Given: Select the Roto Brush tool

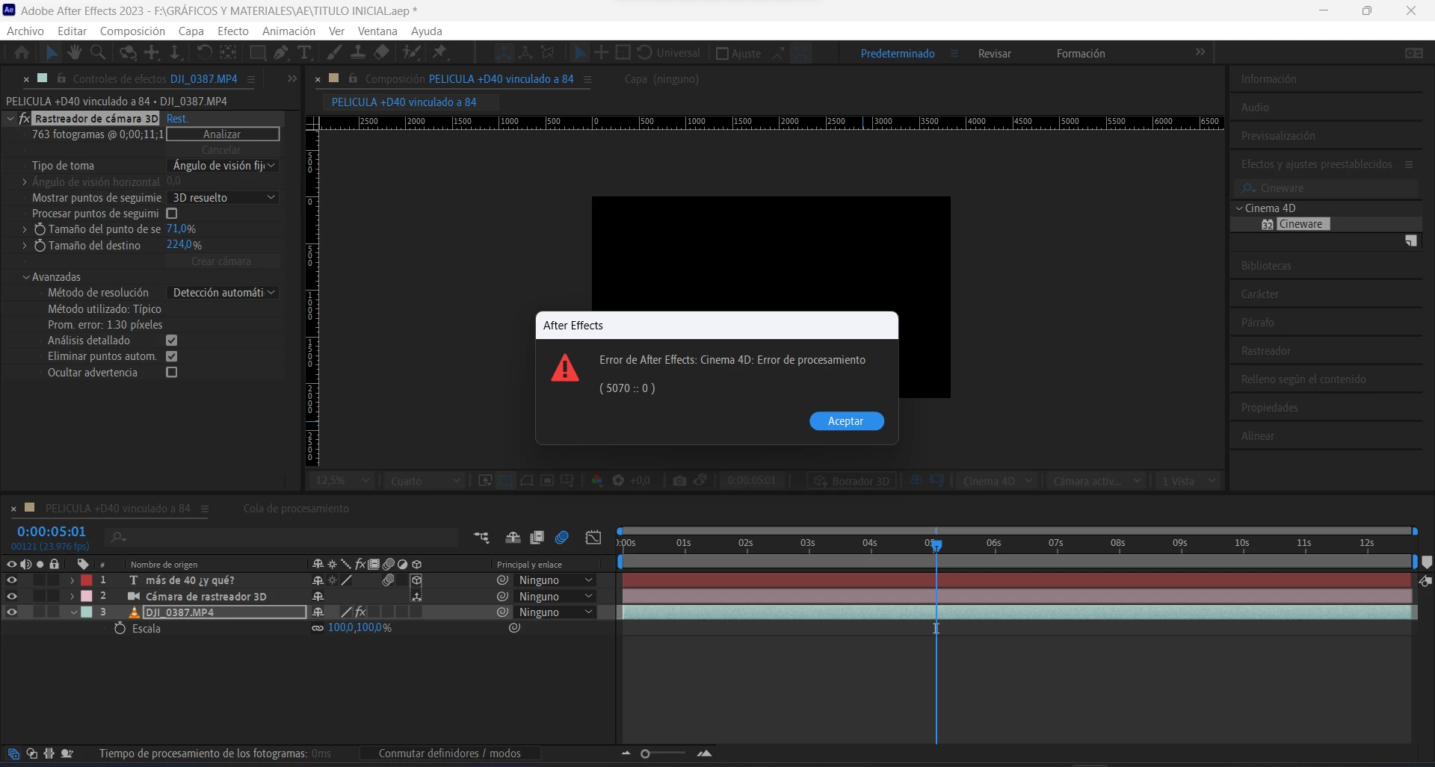Looking at the screenshot, I should tap(411, 52).
